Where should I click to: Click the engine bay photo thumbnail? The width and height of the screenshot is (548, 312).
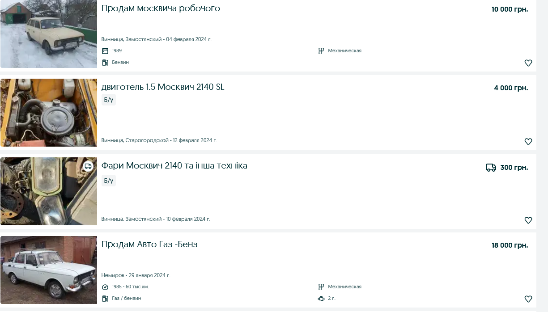[x=48, y=113]
